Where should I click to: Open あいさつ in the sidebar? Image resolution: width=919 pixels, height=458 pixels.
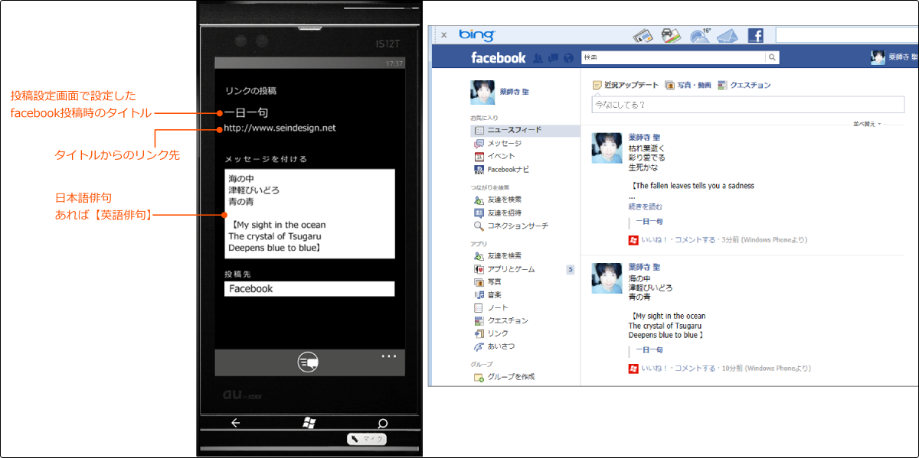495,346
